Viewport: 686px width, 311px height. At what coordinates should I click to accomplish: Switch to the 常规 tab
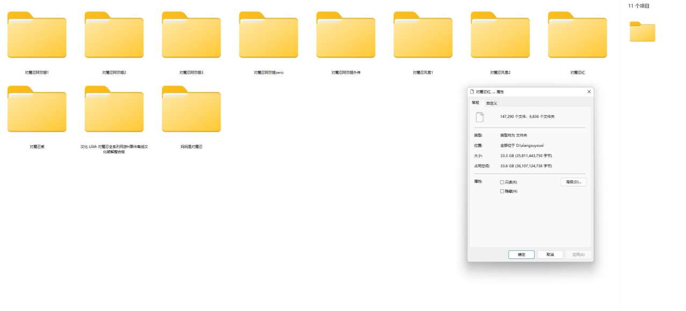(476, 102)
